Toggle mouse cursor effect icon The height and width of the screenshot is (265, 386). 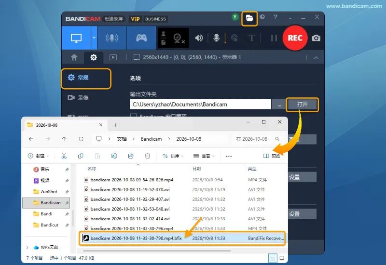pyautogui.click(x=234, y=38)
